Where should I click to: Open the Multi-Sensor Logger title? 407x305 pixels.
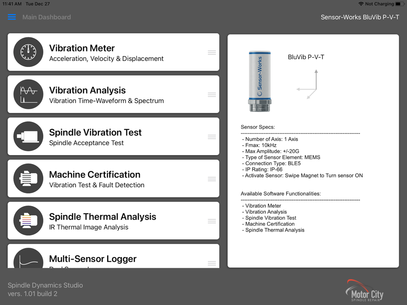93,259
